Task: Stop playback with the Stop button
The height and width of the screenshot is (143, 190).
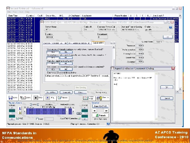Action: click(38, 97)
